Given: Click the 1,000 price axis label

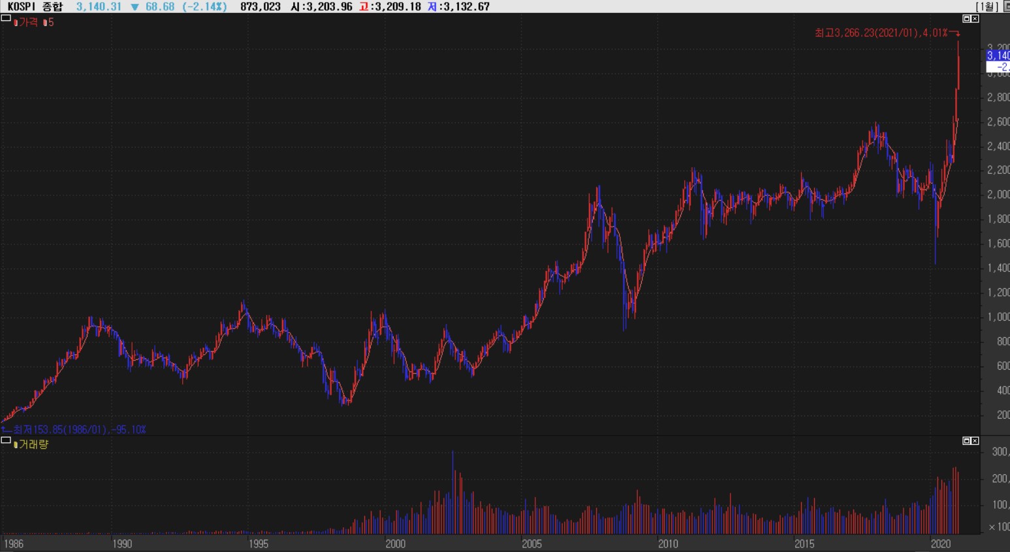Looking at the screenshot, I should 998,317.
